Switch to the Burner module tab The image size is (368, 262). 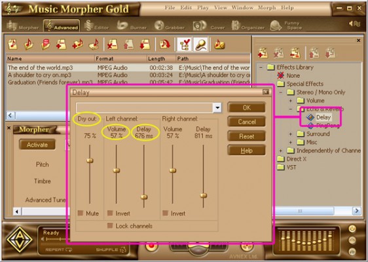pyautogui.click(x=132, y=26)
